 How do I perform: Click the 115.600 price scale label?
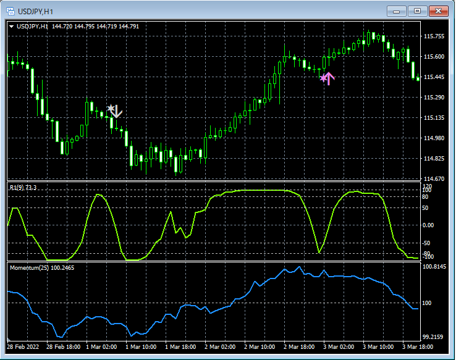[x=434, y=57]
